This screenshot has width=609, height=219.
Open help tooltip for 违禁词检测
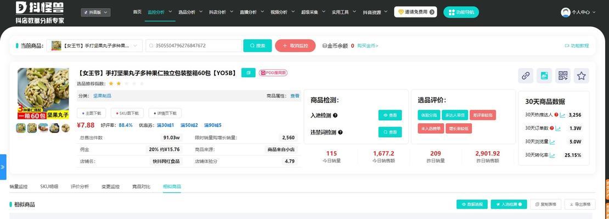coord(340,132)
